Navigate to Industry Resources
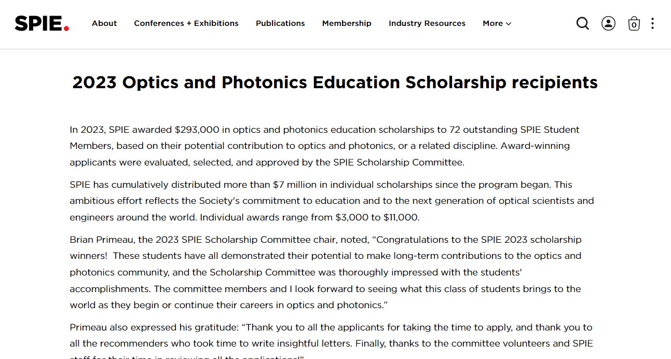 (427, 23)
